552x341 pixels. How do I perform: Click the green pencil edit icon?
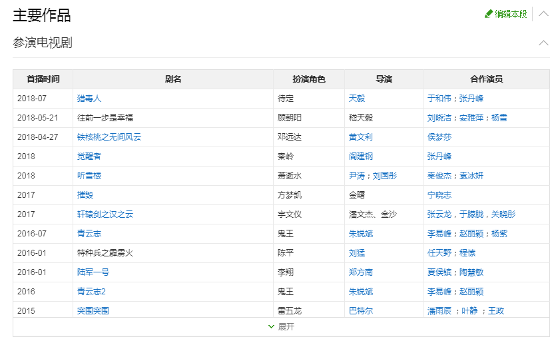coord(489,14)
